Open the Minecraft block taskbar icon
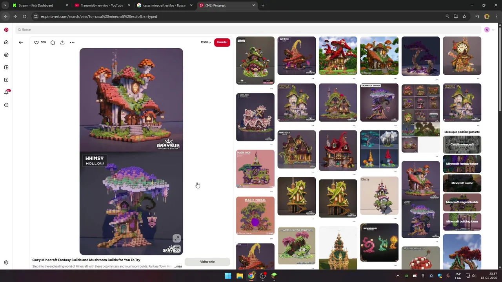Viewport: 502px width, 282px height. click(x=274, y=276)
